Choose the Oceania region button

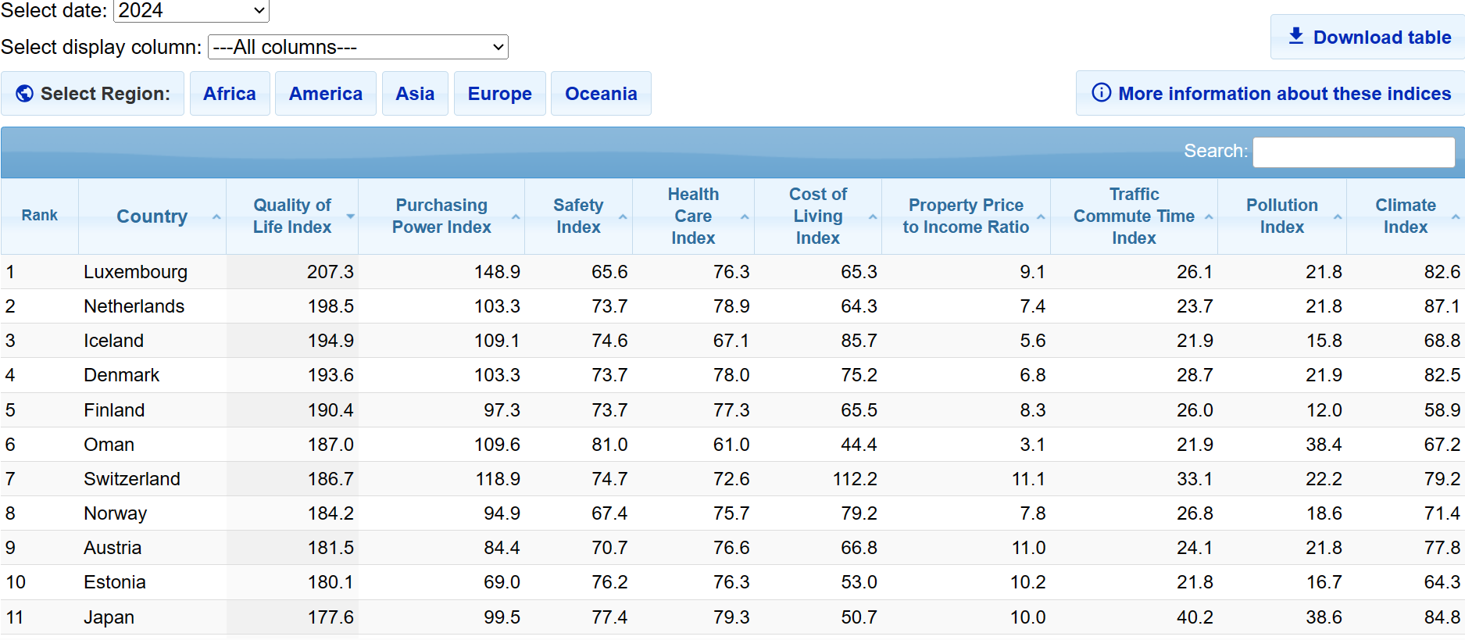[601, 94]
